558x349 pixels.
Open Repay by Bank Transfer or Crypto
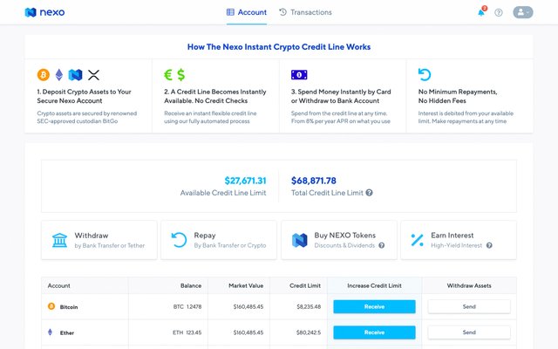(219, 240)
